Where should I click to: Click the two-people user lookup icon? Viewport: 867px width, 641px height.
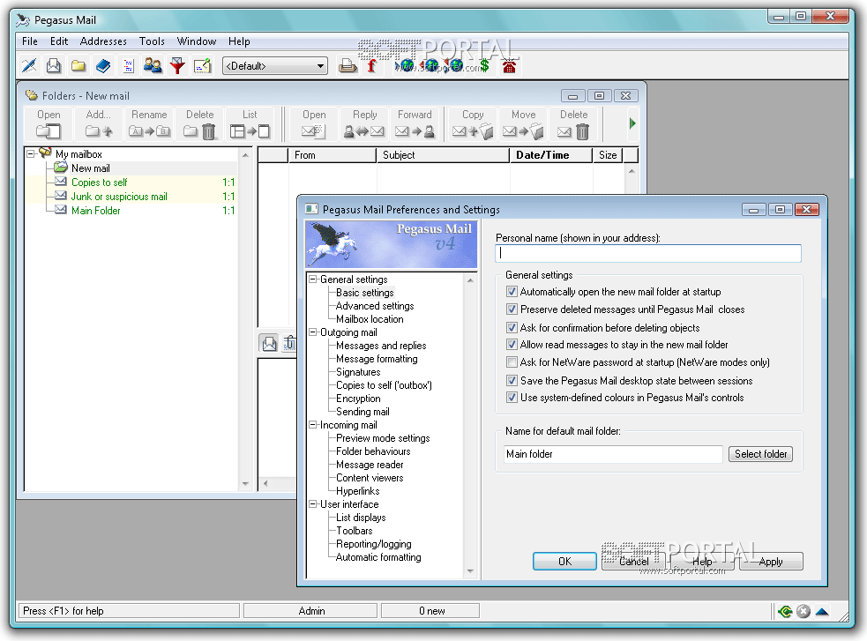pyautogui.click(x=153, y=66)
